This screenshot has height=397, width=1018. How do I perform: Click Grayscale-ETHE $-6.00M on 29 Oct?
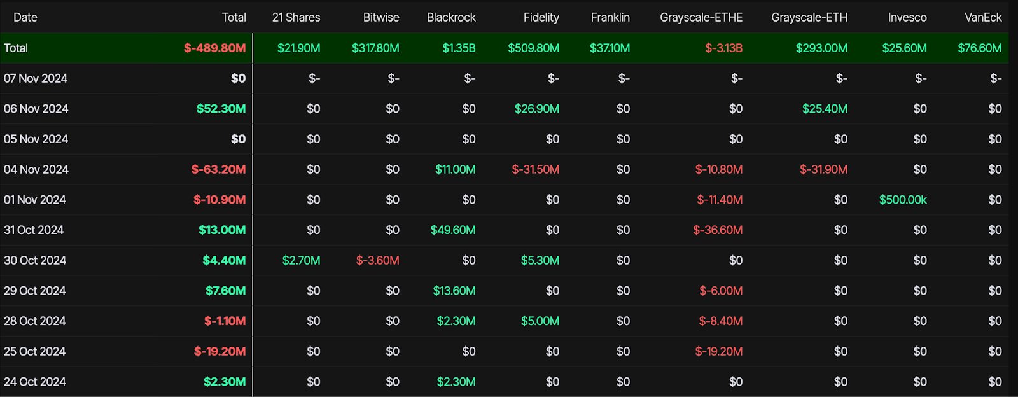click(x=721, y=291)
